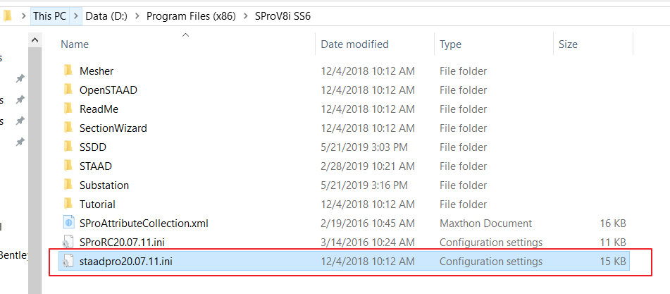Screen dimensions: 670x294
Task: Select the ReadMe folder row
Action: click(x=99, y=109)
